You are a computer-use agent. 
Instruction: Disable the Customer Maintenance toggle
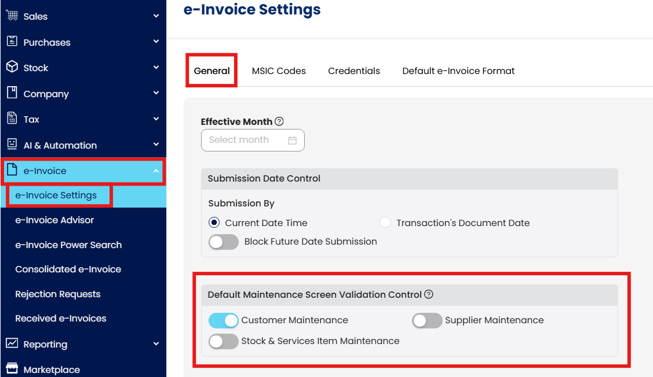click(224, 320)
